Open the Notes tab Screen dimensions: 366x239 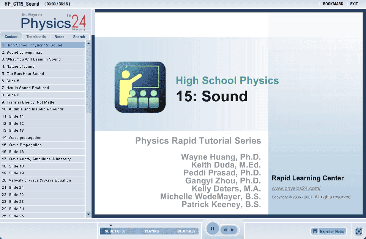pyautogui.click(x=59, y=37)
